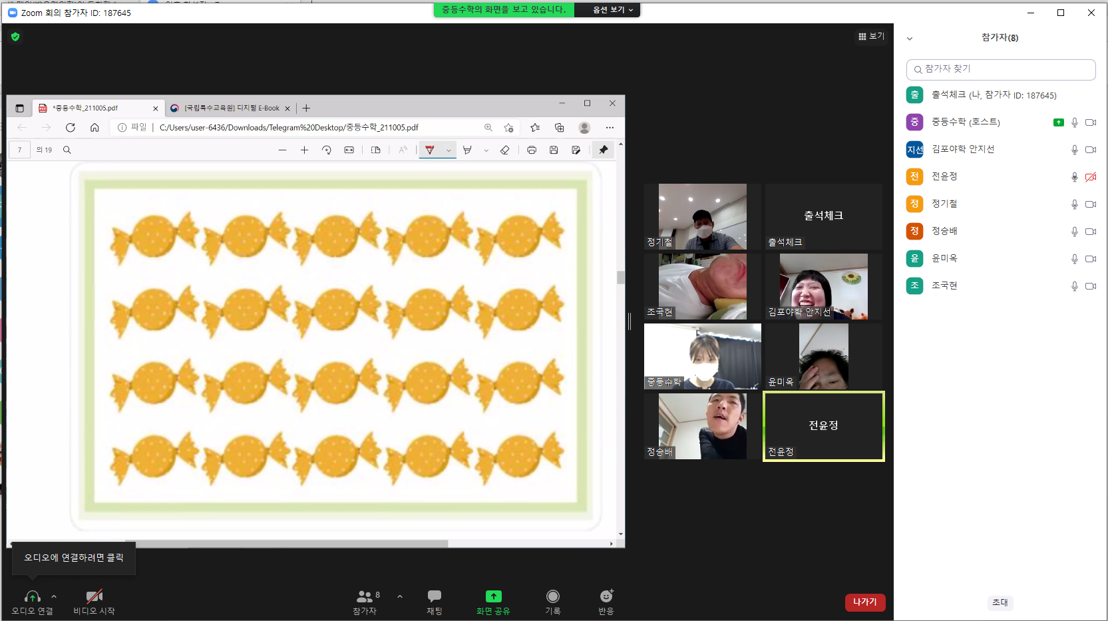Select 윤미옥 in the participants list
The height and width of the screenshot is (621, 1108).
(x=1001, y=258)
